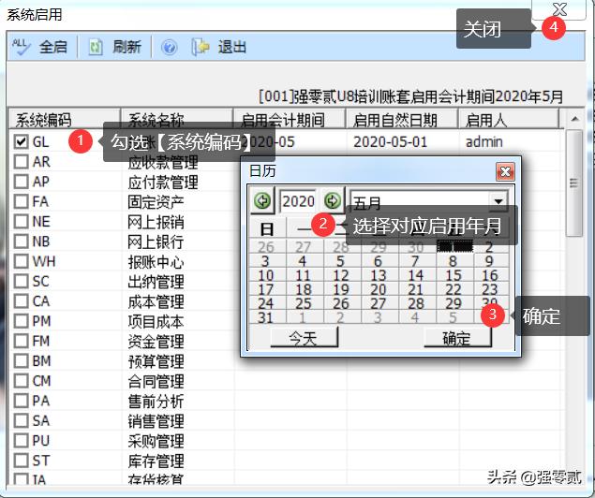Check the PA 售前分析 checkbox
Screen dimensions: 595x498
pyautogui.click(x=22, y=401)
